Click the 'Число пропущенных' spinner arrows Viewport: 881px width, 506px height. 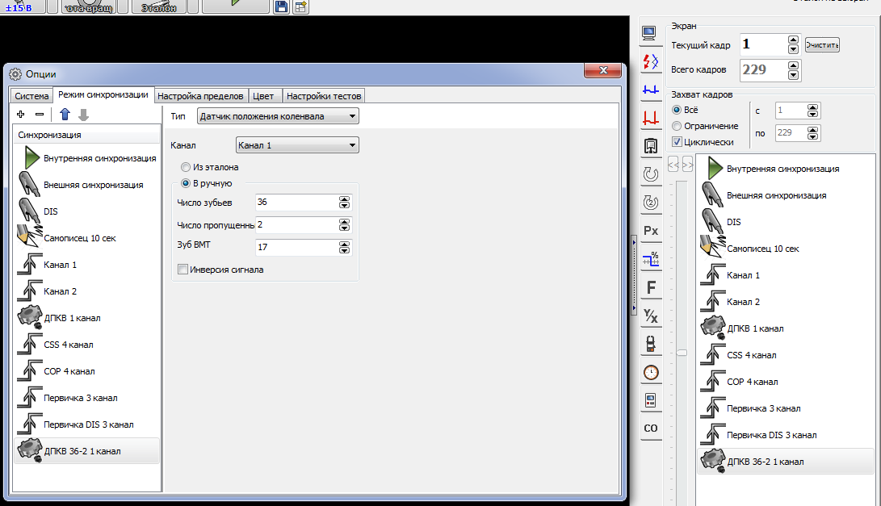tap(345, 224)
